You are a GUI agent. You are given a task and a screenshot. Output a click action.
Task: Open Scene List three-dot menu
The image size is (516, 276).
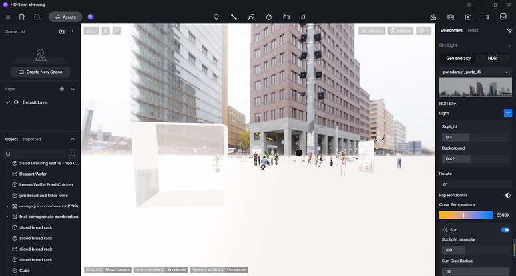(73, 31)
